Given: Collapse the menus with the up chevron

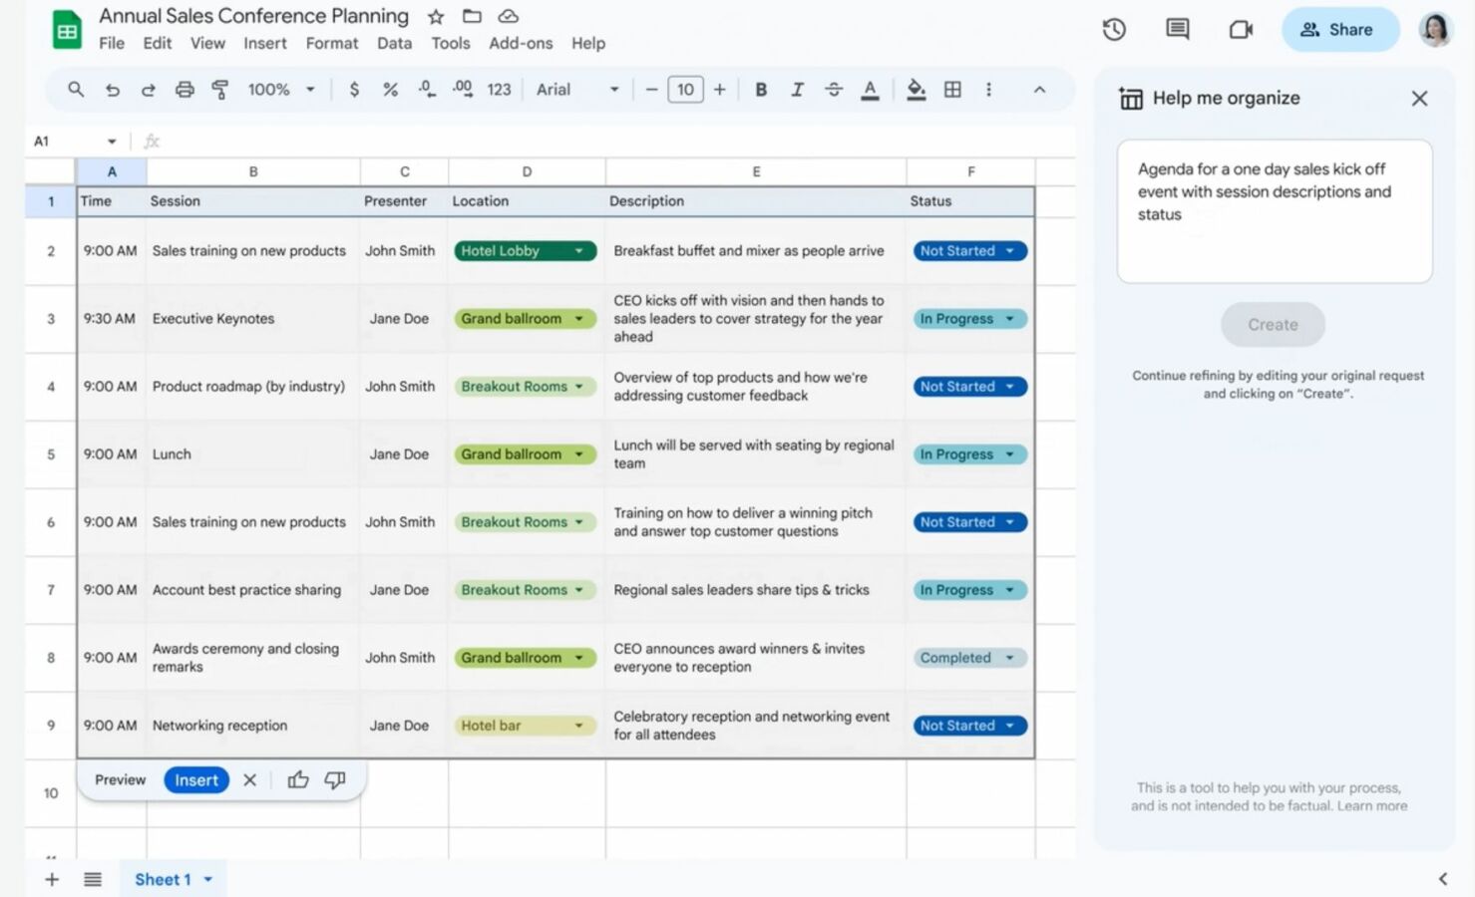Looking at the screenshot, I should [x=1039, y=90].
